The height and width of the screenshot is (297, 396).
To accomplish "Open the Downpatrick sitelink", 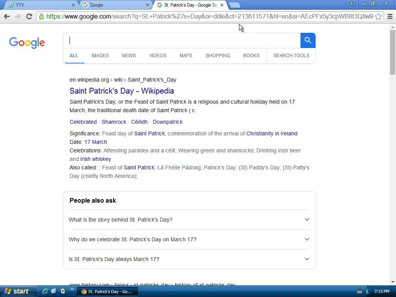I will pyautogui.click(x=168, y=122).
